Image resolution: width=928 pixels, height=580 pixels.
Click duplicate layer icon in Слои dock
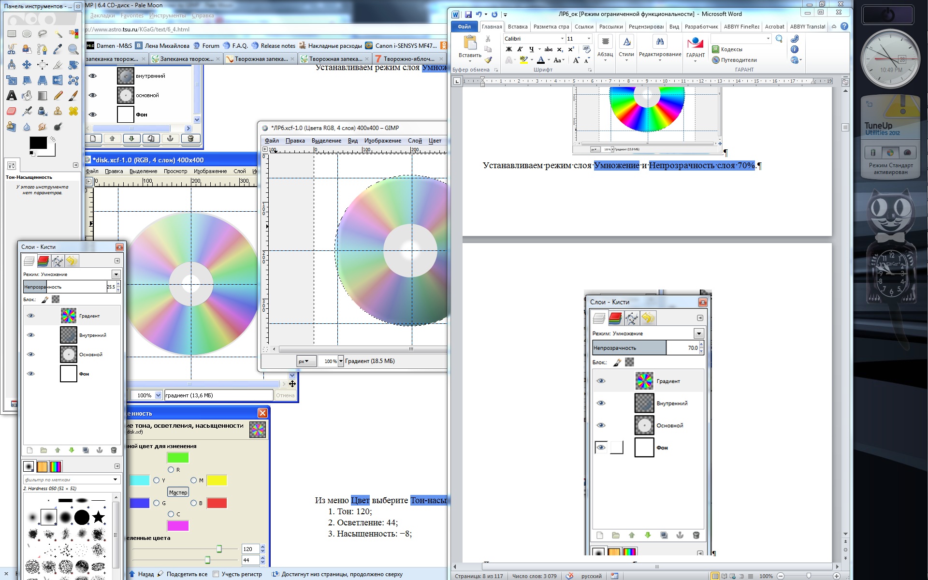(86, 450)
